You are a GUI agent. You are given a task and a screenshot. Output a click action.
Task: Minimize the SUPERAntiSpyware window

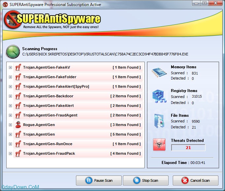point(196,3)
